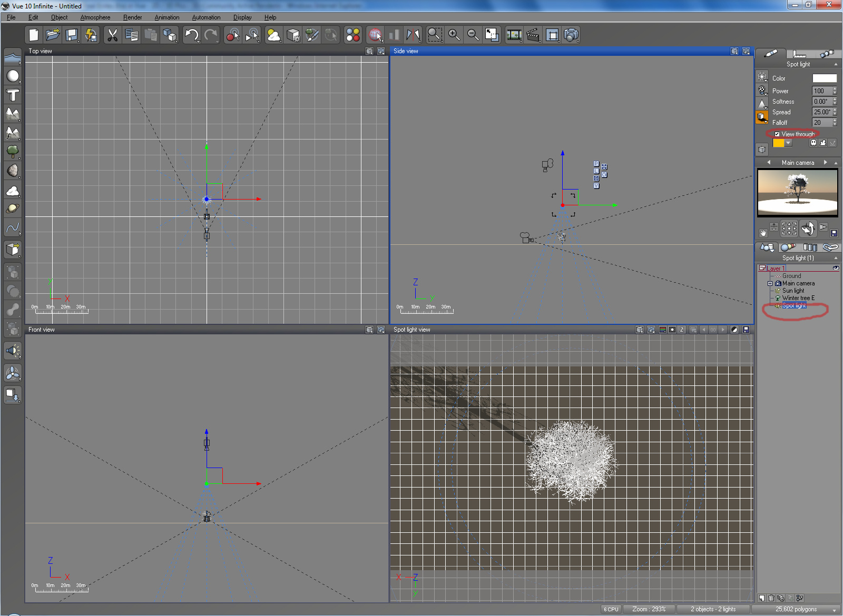The image size is (843, 616).
Task: Add a rock object from left toolbar
Action: pos(13,171)
